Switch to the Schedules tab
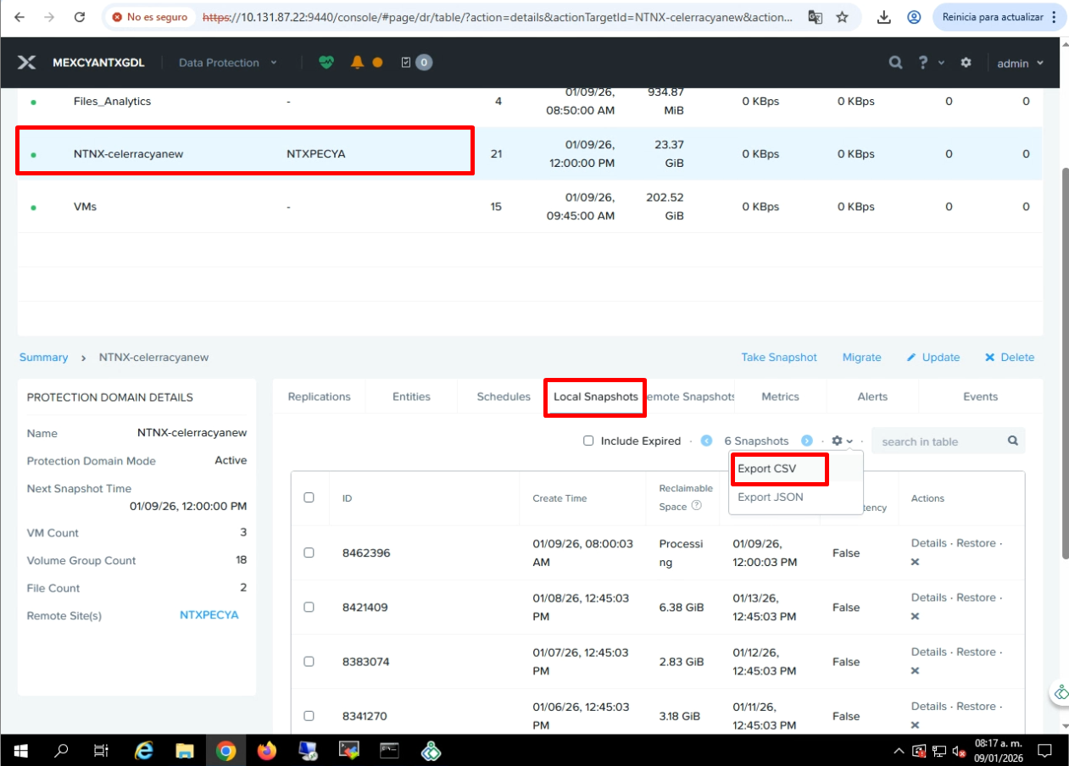Viewport: 1069px width, 766px height. 504,397
